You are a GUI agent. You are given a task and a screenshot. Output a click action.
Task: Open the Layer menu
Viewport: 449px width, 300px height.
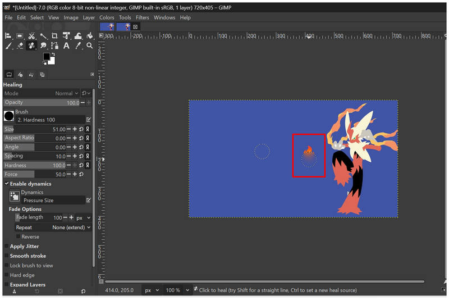coord(89,17)
